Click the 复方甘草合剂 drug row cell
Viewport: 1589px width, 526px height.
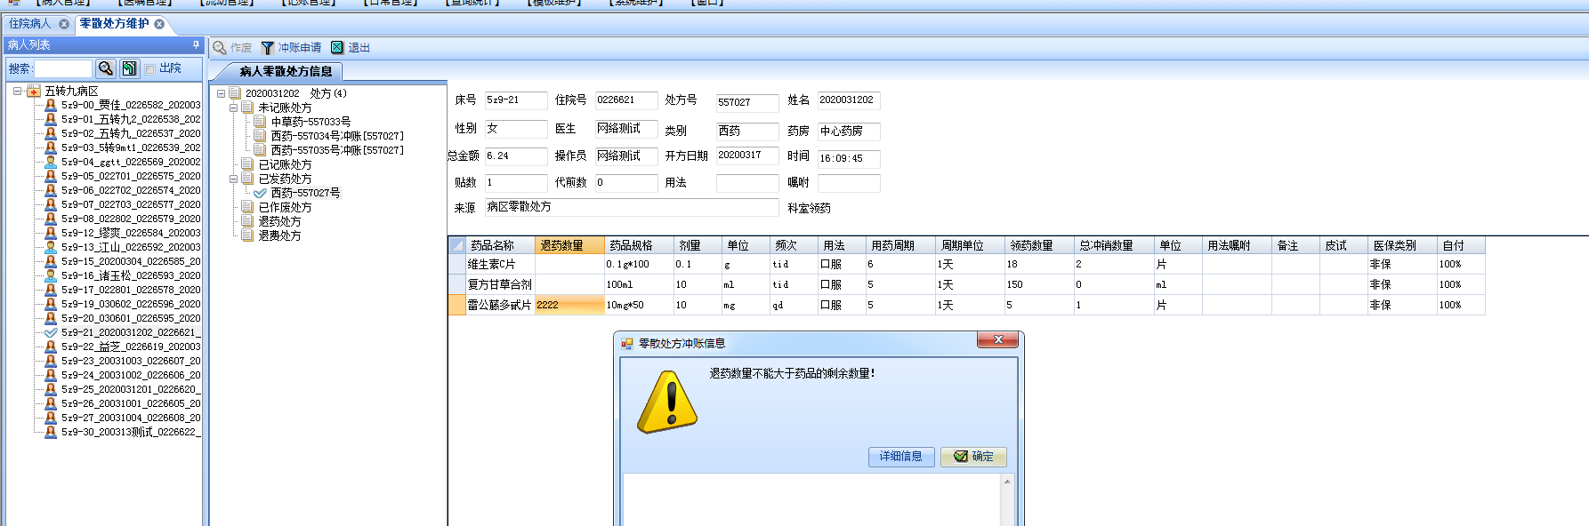tap(500, 284)
